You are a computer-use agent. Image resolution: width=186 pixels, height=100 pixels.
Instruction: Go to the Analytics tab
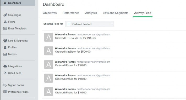(x=91, y=13)
